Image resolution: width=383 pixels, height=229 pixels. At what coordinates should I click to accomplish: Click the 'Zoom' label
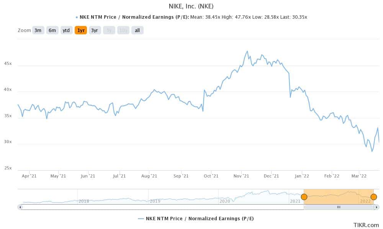[x=24, y=31]
